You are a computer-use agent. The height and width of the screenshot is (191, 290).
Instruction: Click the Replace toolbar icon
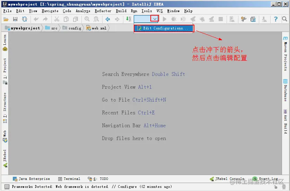[96, 19]
